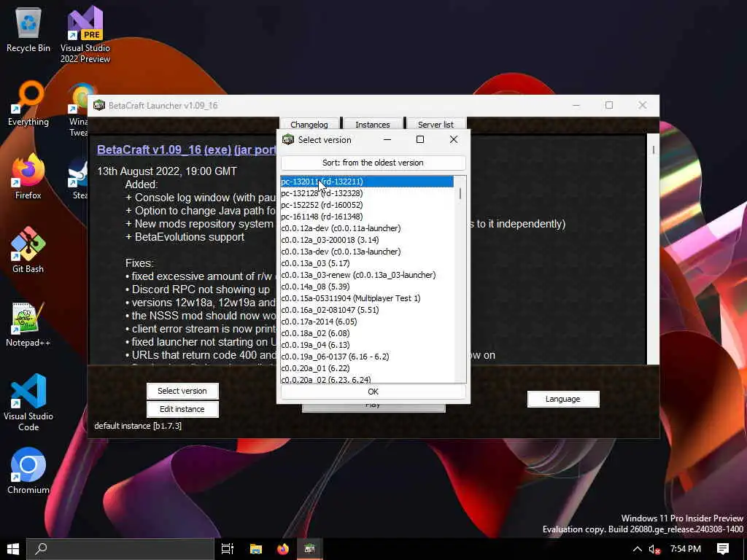The width and height of the screenshot is (747, 560).
Task: Click the Edit instance button
Action: pos(182,409)
